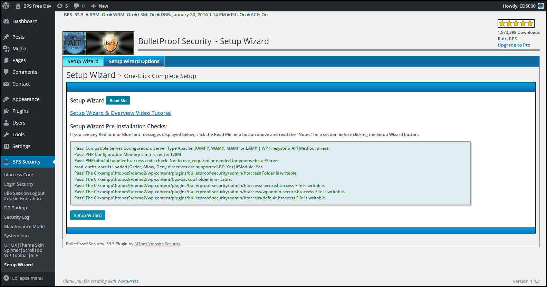Open DB Backup submenu
The height and width of the screenshot is (287, 547).
pos(16,208)
